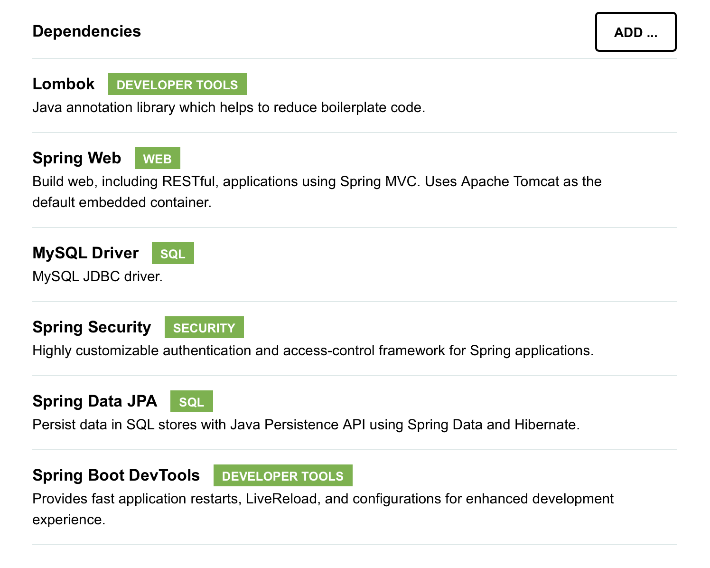Select the Spring Boot DevTools dependency title
The height and width of the screenshot is (568, 710).
[116, 475]
